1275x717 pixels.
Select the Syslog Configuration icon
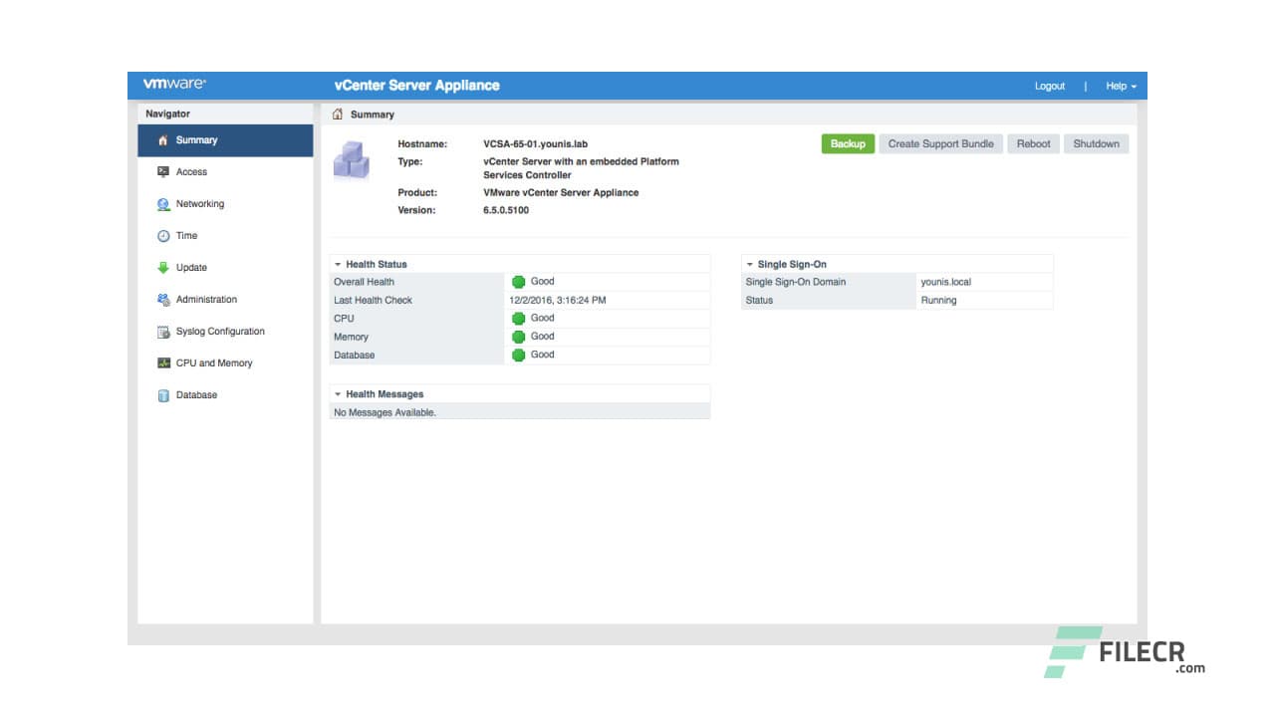163,331
